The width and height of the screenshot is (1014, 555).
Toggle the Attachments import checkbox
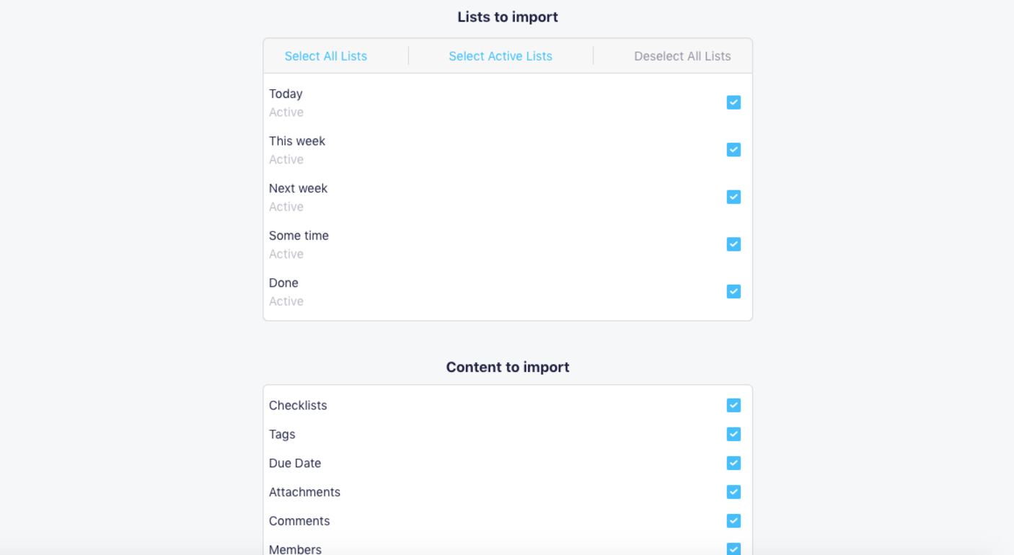733,492
